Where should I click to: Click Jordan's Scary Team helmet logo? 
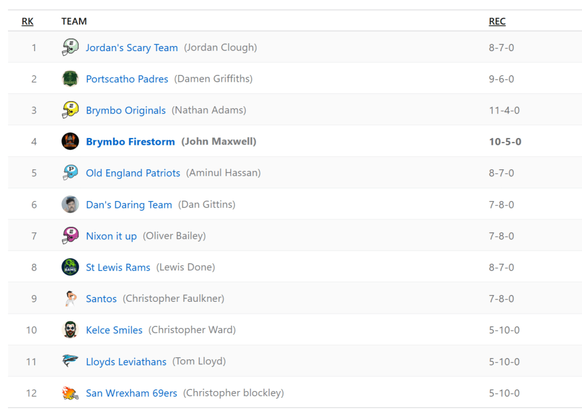point(70,47)
